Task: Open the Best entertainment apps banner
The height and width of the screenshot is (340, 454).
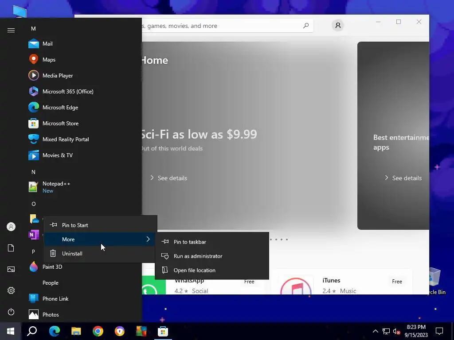Action: (x=393, y=135)
